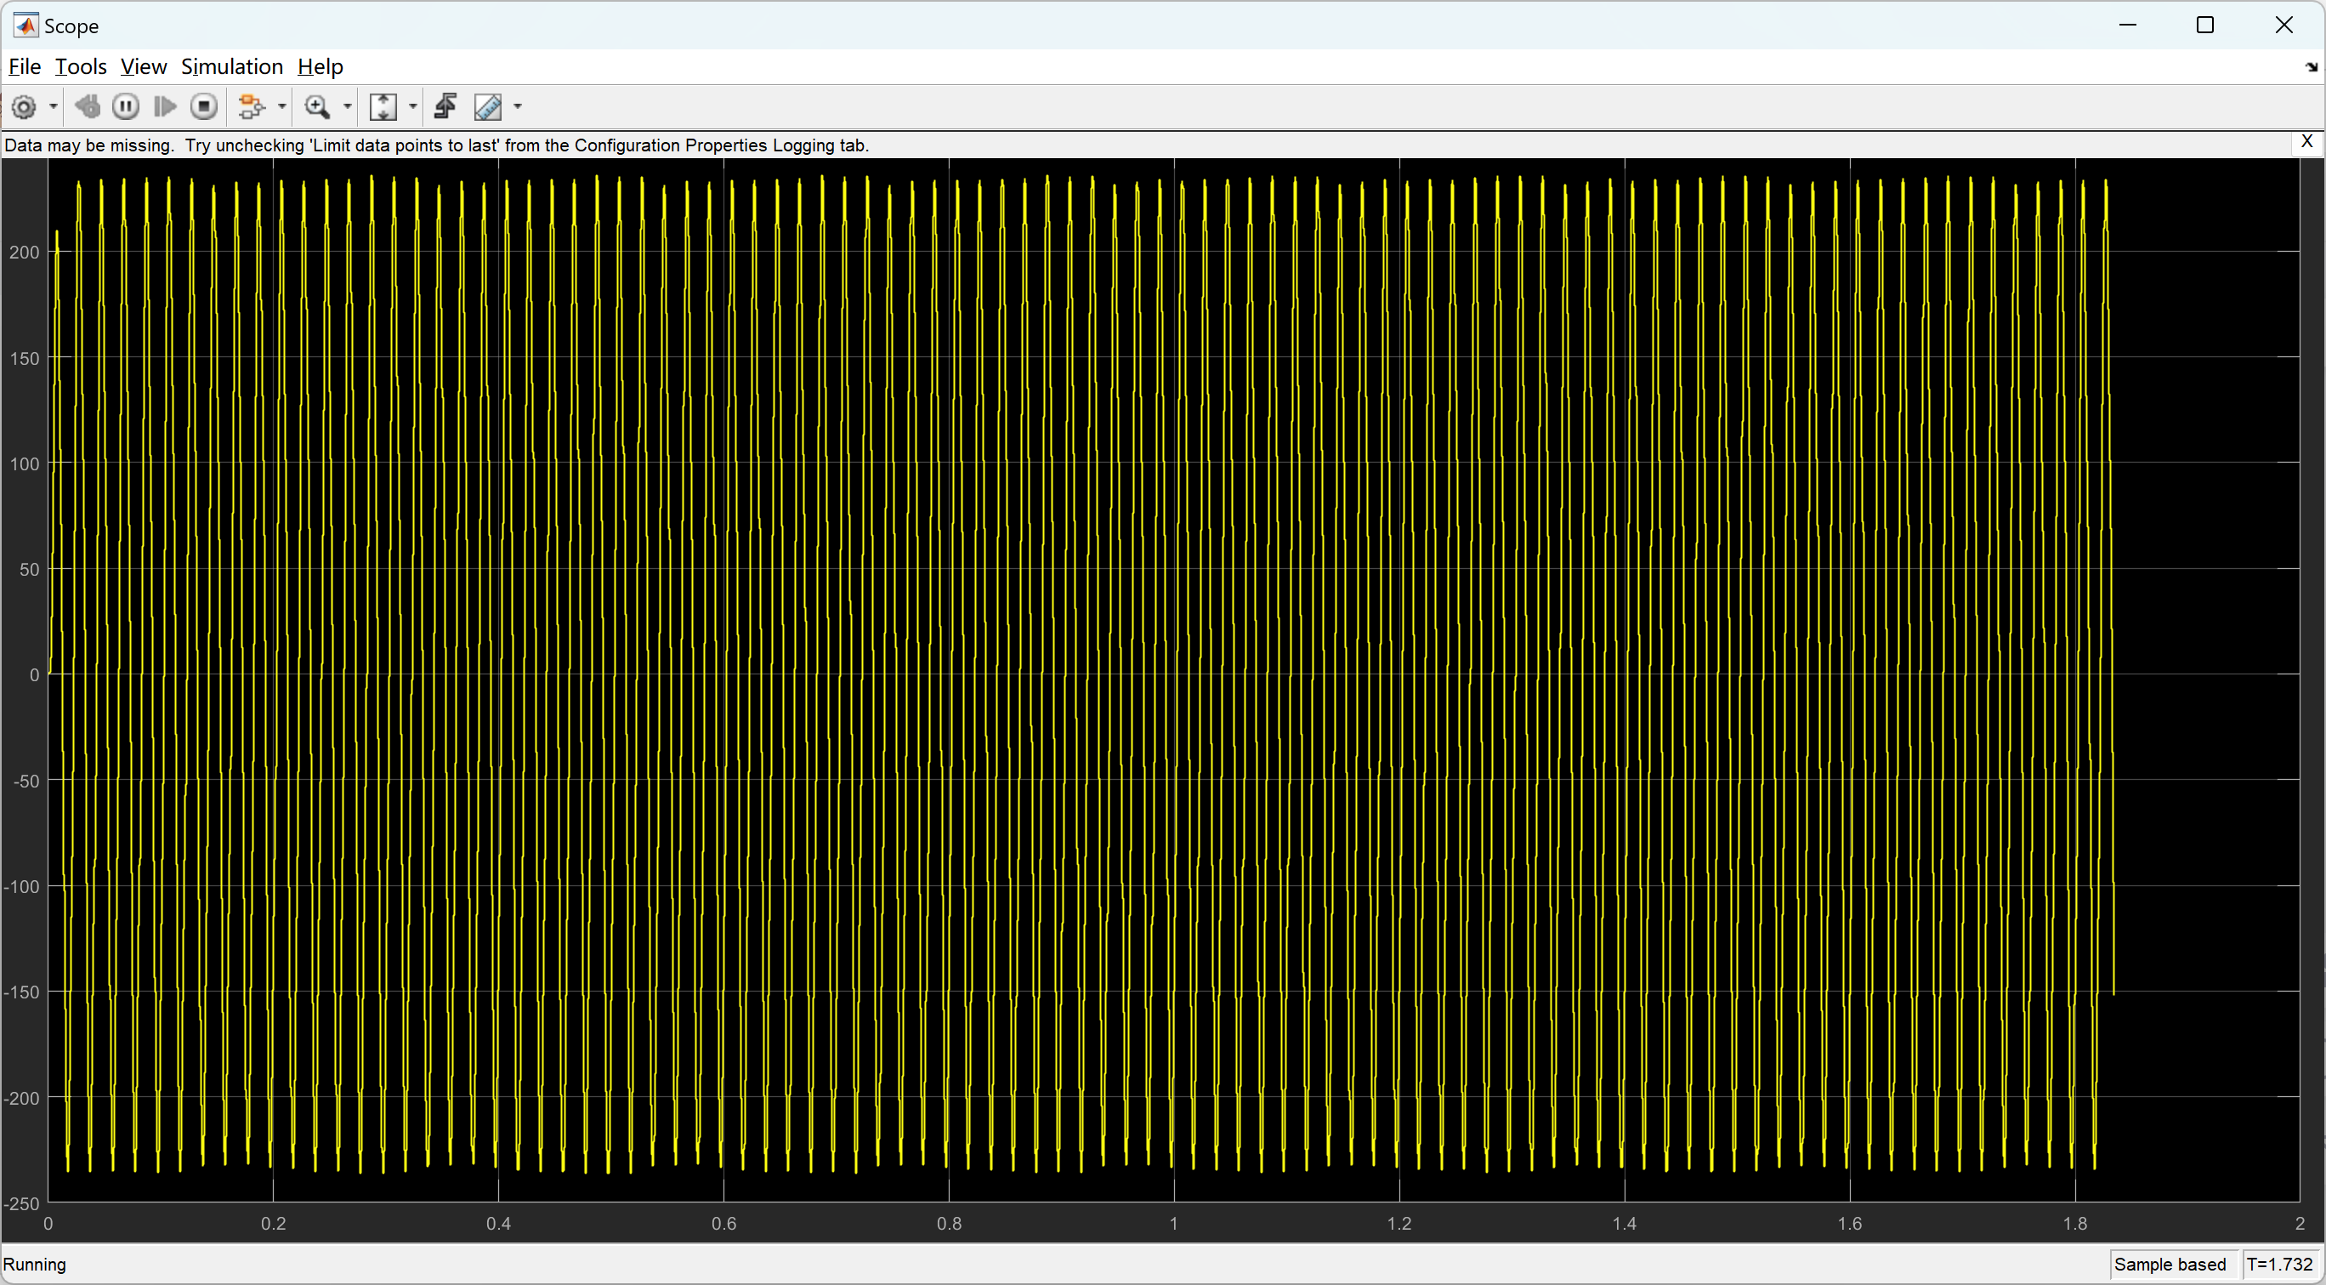Click the dock arrow in menu bar

coord(2311,68)
